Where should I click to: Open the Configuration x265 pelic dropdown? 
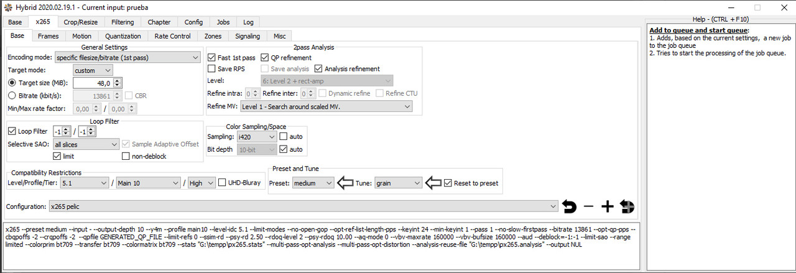tap(303, 206)
